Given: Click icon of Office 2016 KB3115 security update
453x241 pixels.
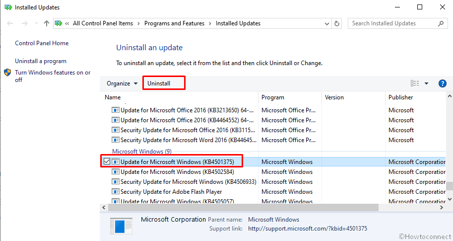Looking at the screenshot, I should [116, 130].
